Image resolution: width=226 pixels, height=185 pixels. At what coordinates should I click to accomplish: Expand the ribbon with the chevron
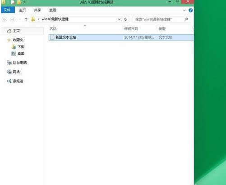(184, 10)
